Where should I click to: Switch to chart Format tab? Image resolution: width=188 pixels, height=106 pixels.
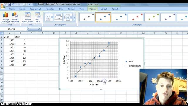[115, 9]
